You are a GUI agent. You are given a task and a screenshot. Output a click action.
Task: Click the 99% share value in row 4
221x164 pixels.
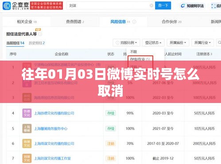130,113
